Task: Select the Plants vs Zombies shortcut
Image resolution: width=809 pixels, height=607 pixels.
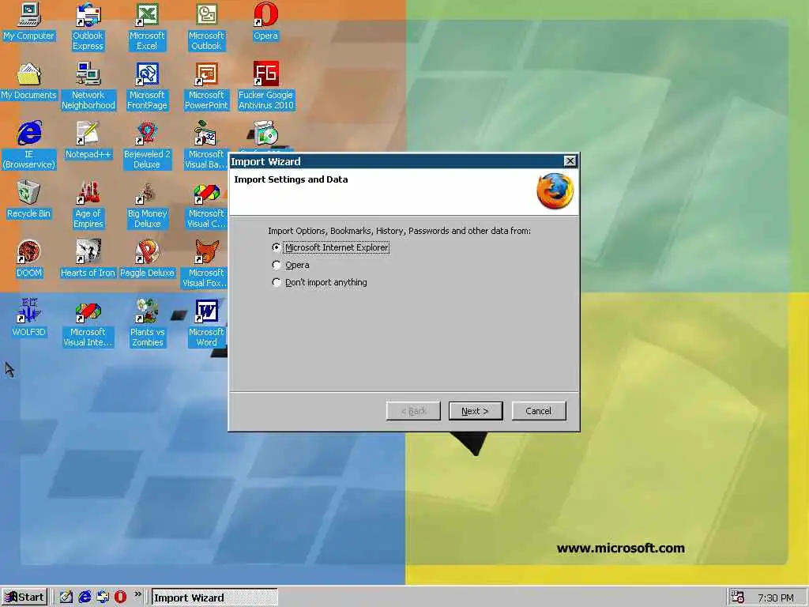Action: coord(147,323)
